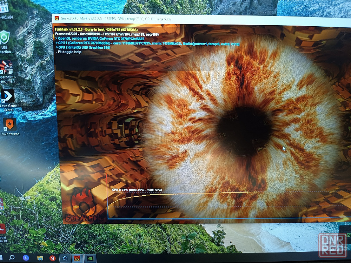351x263 pixels.
Task: Click the 'F1: toggle help' overlay text
Action: coord(69,52)
